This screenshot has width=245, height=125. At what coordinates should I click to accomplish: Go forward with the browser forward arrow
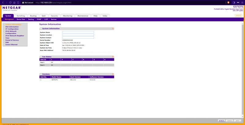coord(6,2)
